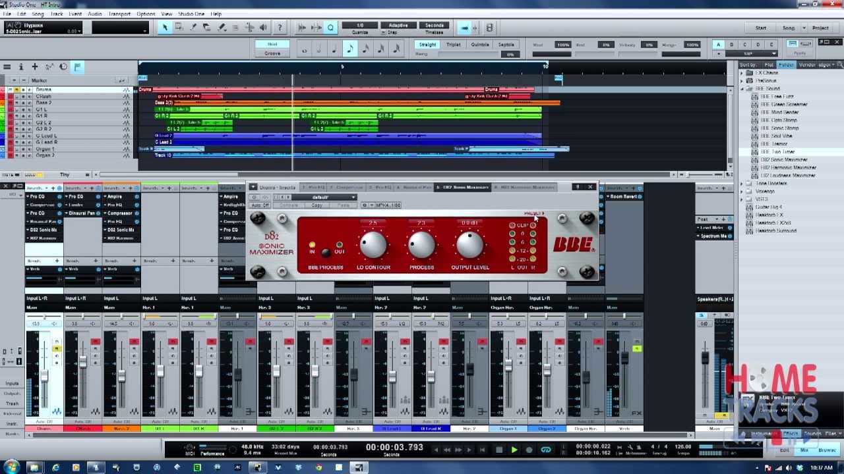Select BBE Two Timer in browser
Screen dimensions: 844x474
click(x=778, y=152)
